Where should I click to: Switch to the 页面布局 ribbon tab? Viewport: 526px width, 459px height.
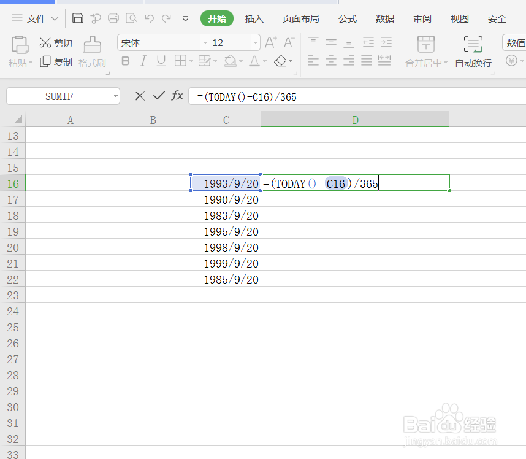point(301,19)
